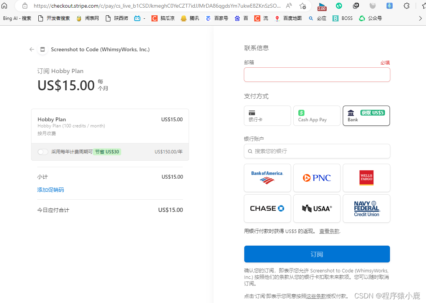Select the Cash App Pay payment method

[317, 116]
